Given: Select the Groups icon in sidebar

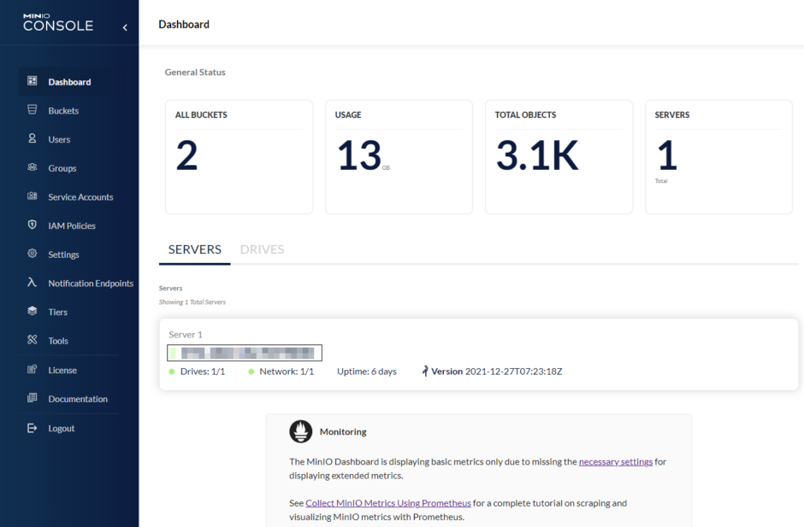Looking at the screenshot, I should (x=33, y=167).
